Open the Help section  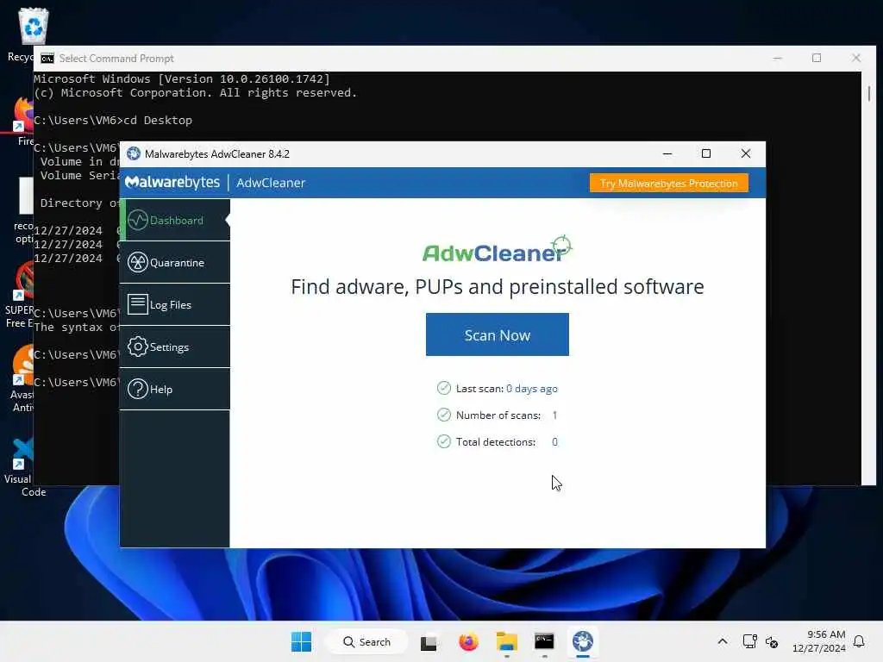[x=175, y=389]
